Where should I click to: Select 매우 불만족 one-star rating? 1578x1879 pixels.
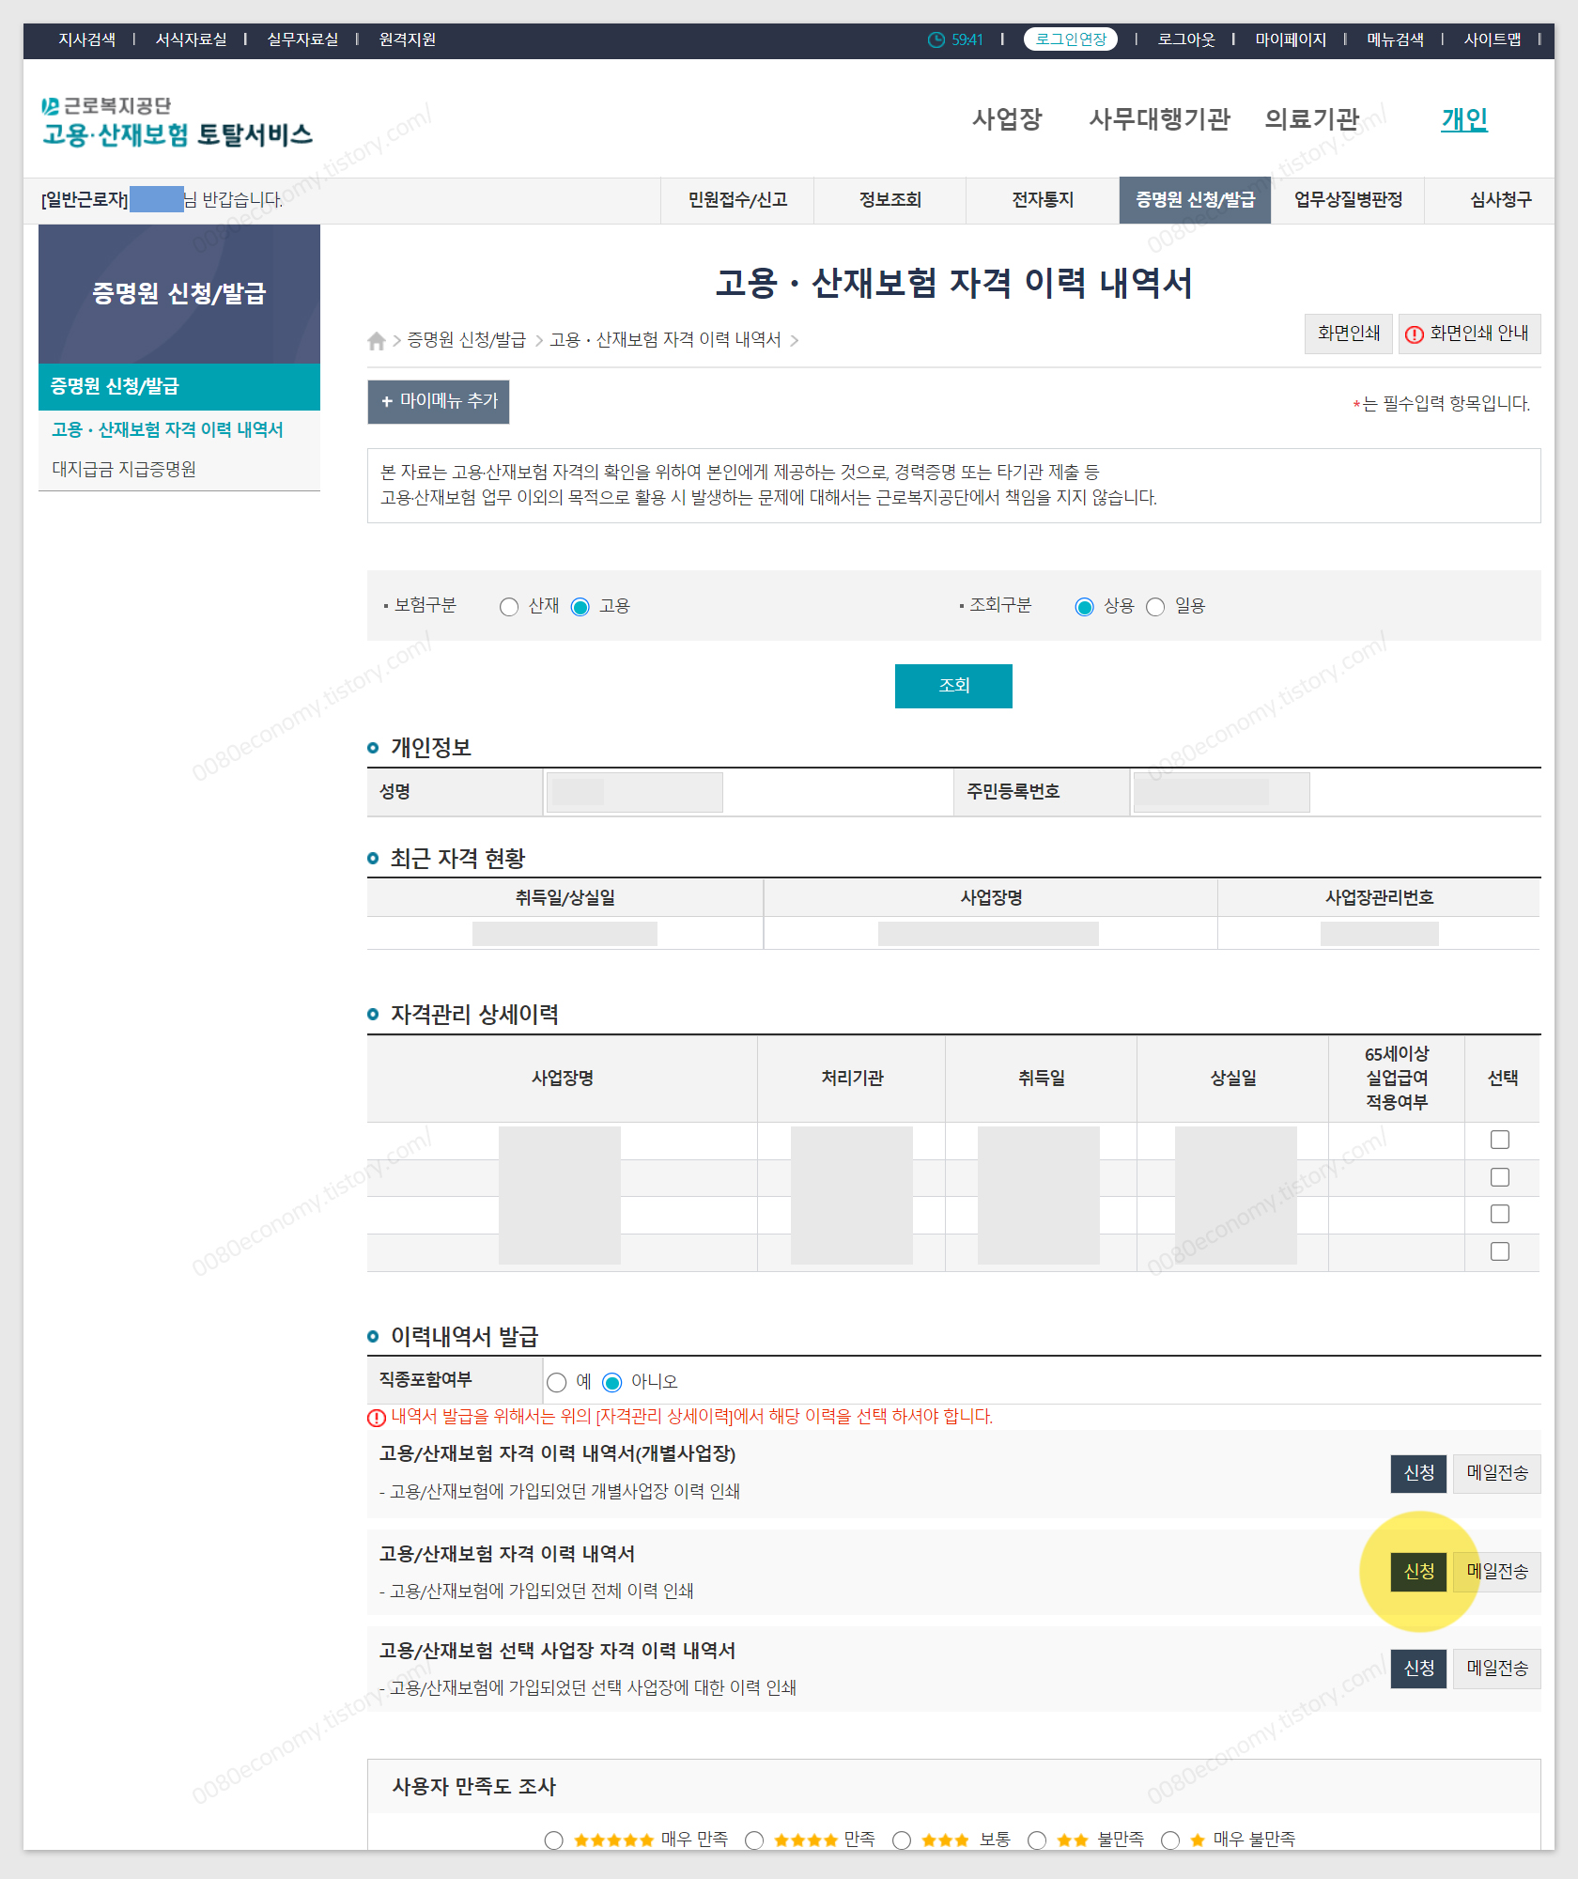1170,1840
